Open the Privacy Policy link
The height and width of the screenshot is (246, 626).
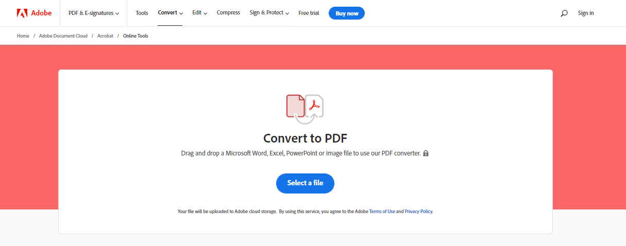[418, 212]
